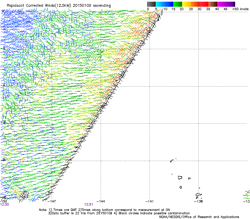This screenshot has height=219, width=250.
Task: Click the yellow 20-25 knots legend swatch
Action: (x=186, y=4)
